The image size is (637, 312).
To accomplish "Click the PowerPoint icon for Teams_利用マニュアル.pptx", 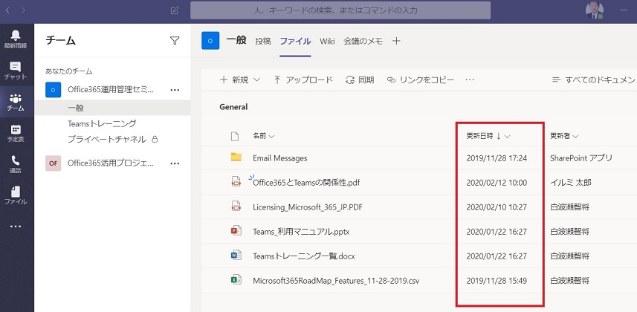I will click(236, 231).
